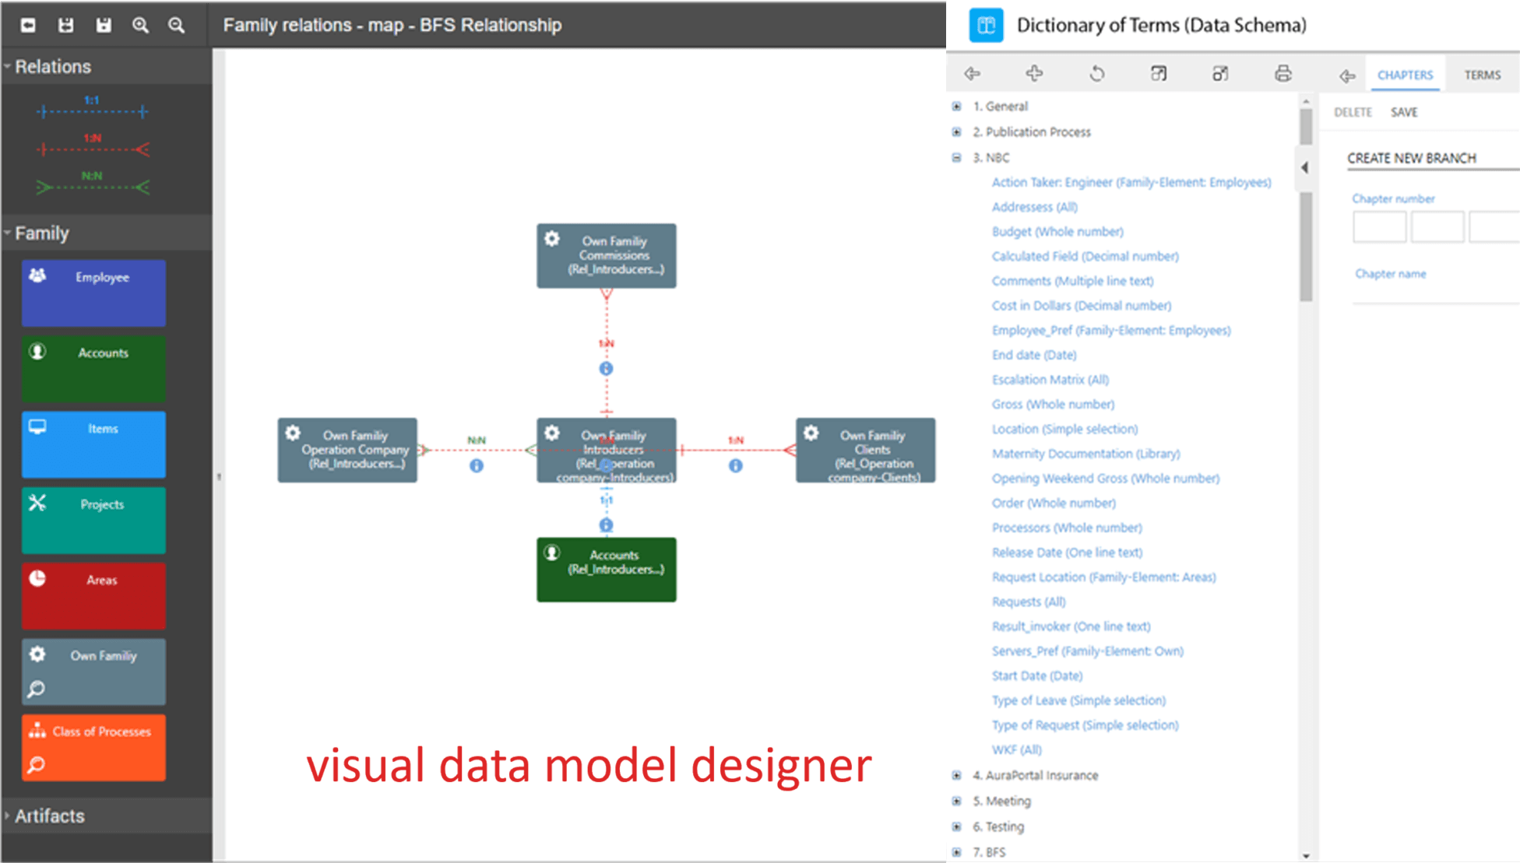Select the CHAPTERS tab
The image size is (1520, 863).
1405,75
